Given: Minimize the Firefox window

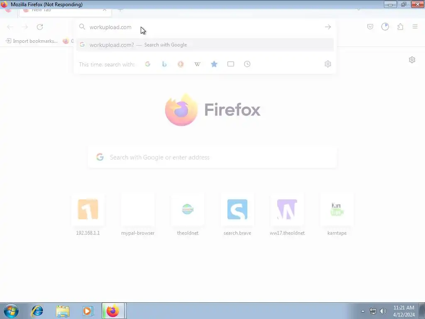Looking at the screenshot, I should pyautogui.click(x=390, y=4).
